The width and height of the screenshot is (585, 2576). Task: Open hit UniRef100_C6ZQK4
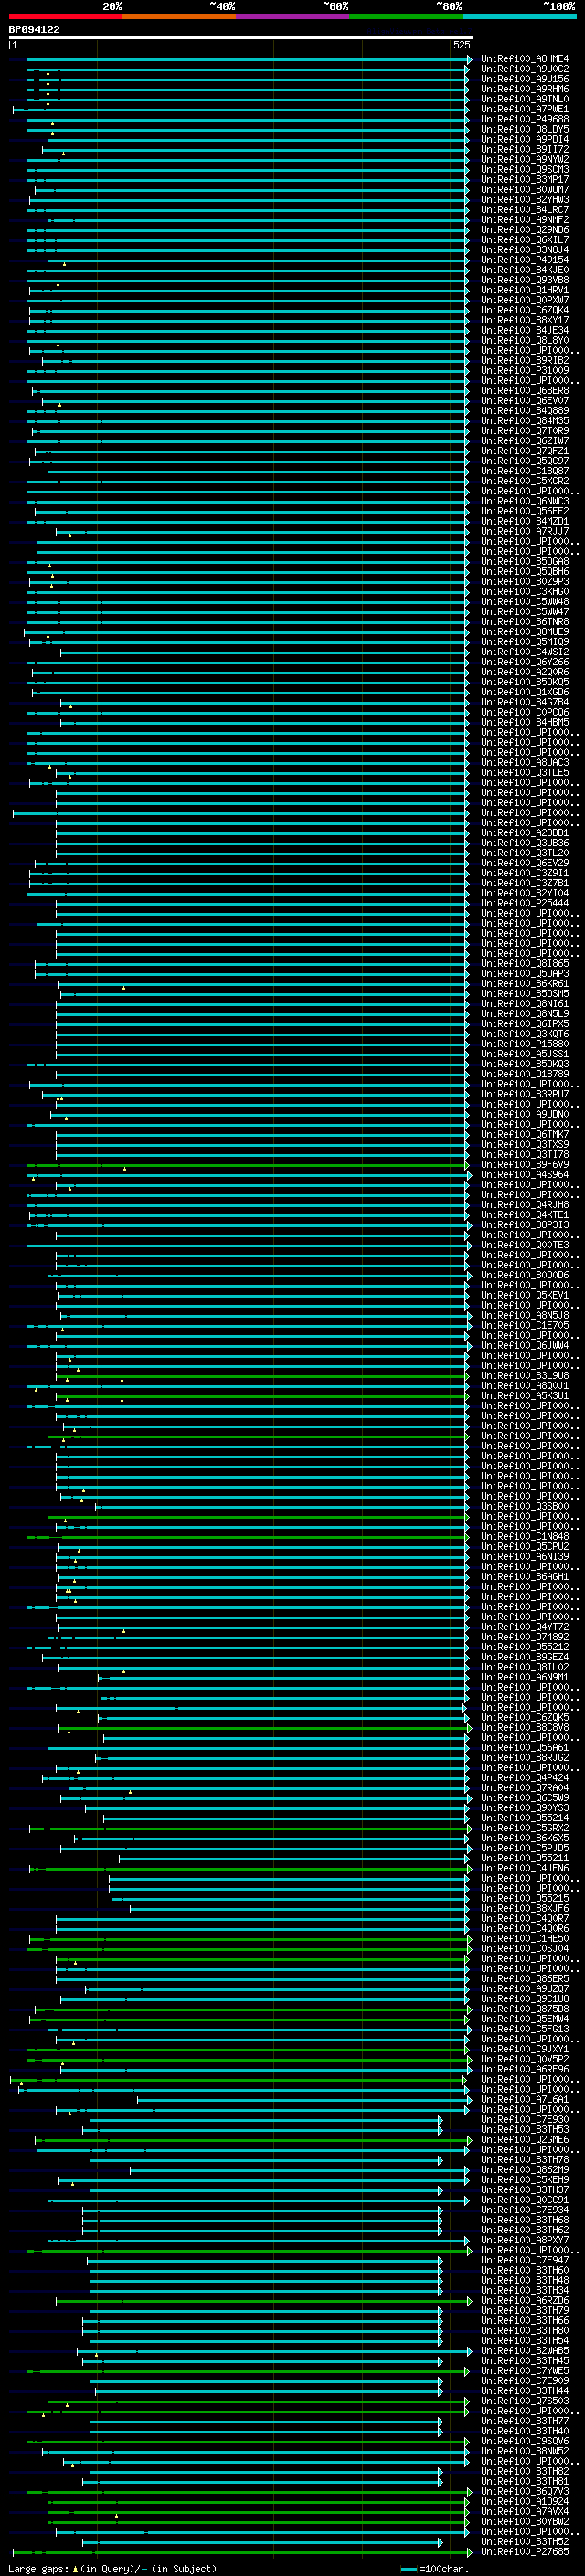coord(525,311)
